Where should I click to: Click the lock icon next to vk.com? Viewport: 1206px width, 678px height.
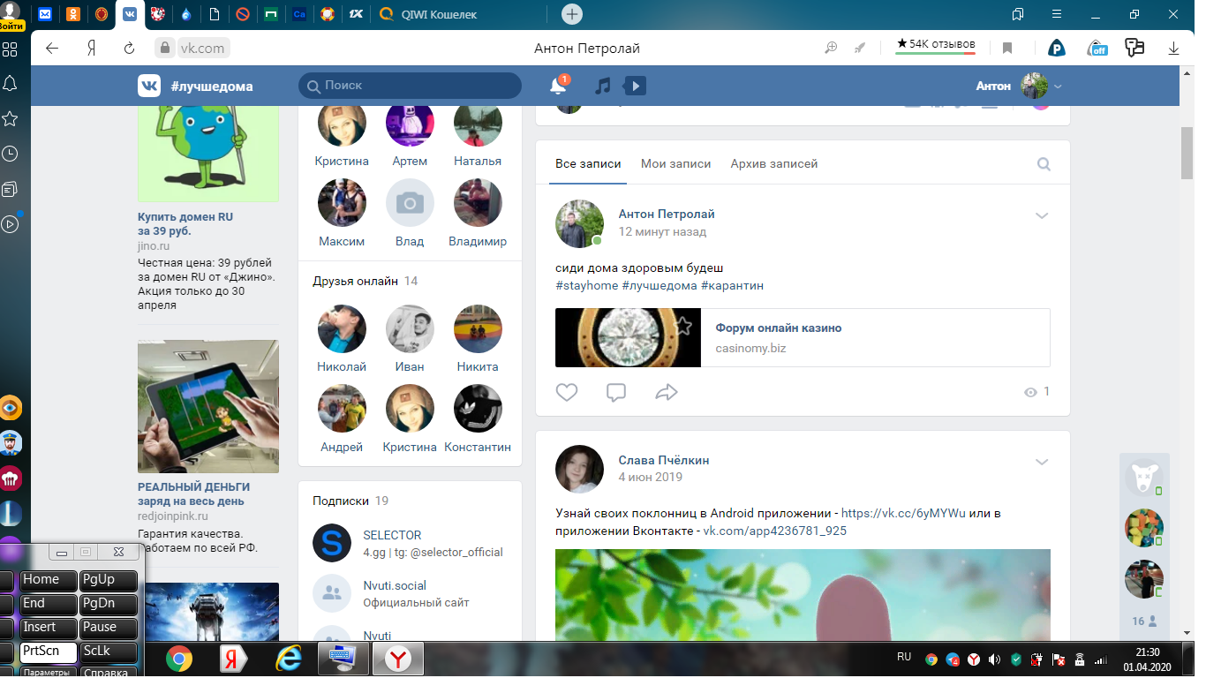pyautogui.click(x=163, y=49)
